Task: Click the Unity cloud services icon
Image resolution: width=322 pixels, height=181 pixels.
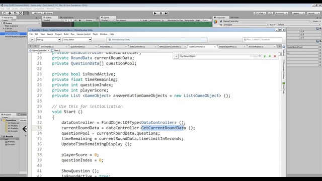Action: click(271, 13)
